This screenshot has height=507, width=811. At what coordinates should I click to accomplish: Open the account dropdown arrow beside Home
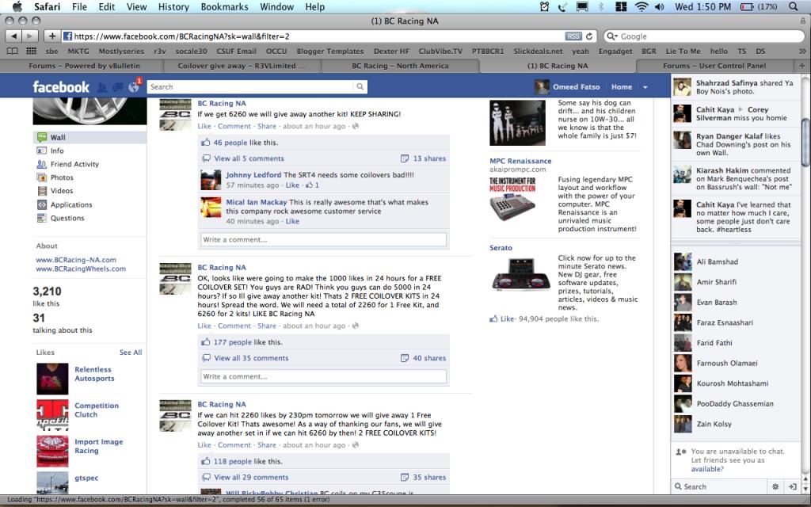(x=645, y=87)
